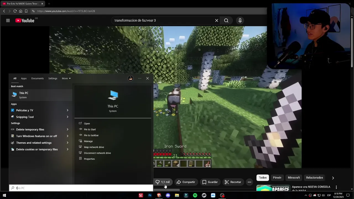354x199 pixels.
Task: Select the Todos filter chip
Action: coord(263,178)
